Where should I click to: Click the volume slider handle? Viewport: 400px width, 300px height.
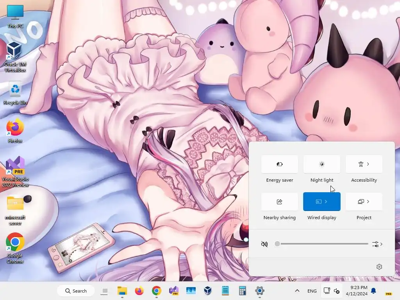[x=277, y=244]
